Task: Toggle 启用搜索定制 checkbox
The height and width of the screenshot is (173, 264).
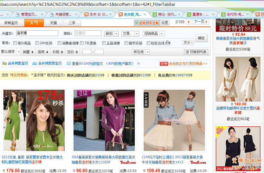Action: pyautogui.click(x=137, y=23)
